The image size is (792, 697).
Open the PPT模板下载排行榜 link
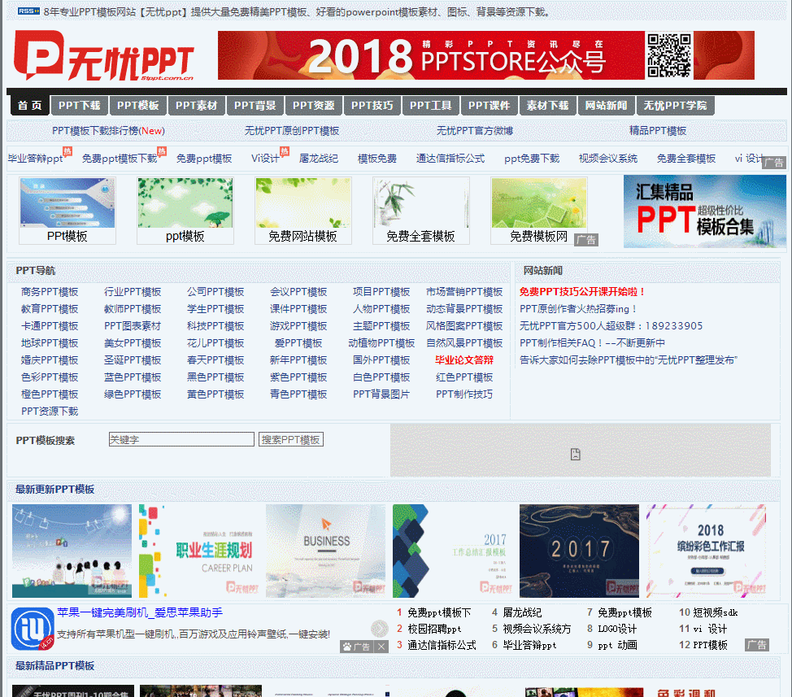point(108,131)
